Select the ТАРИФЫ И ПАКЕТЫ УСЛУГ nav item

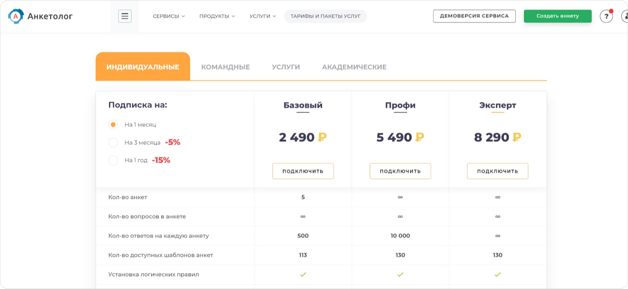click(325, 16)
